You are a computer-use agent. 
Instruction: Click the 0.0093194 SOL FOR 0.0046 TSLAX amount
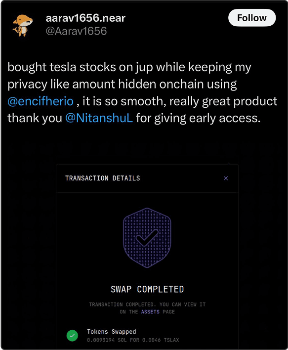[x=133, y=340]
